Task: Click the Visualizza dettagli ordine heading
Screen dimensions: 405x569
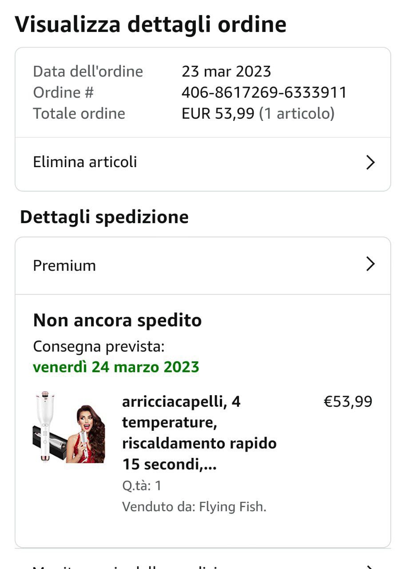Action: [x=151, y=24]
